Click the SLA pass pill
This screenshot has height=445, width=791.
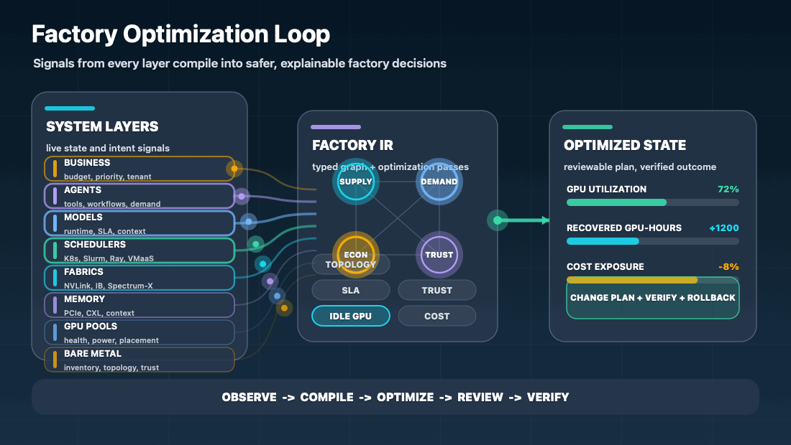click(x=351, y=290)
